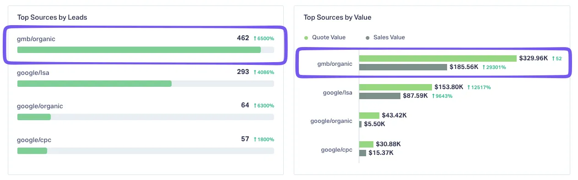Click the 1800% increase indicator
This screenshot has width=578, height=180.
pos(264,139)
